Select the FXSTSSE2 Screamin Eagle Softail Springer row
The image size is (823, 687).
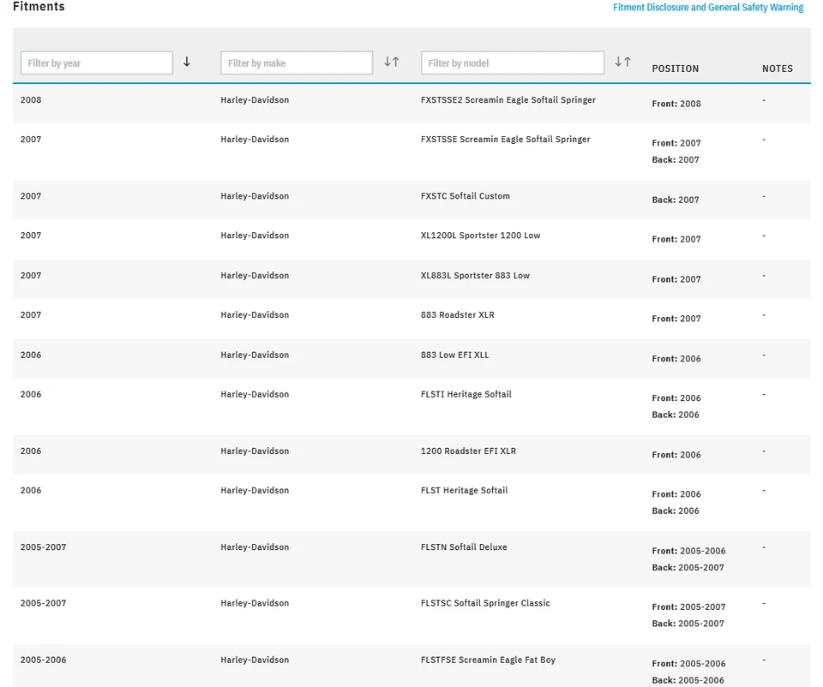[x=508, y=100]
